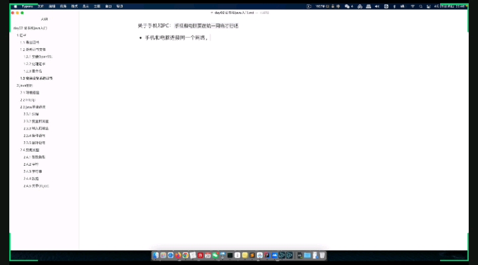Launch Google Chrome from the Dock
The width and height of the screenshot is (478, 265).
pyautogui.click(x=185, y=255)
